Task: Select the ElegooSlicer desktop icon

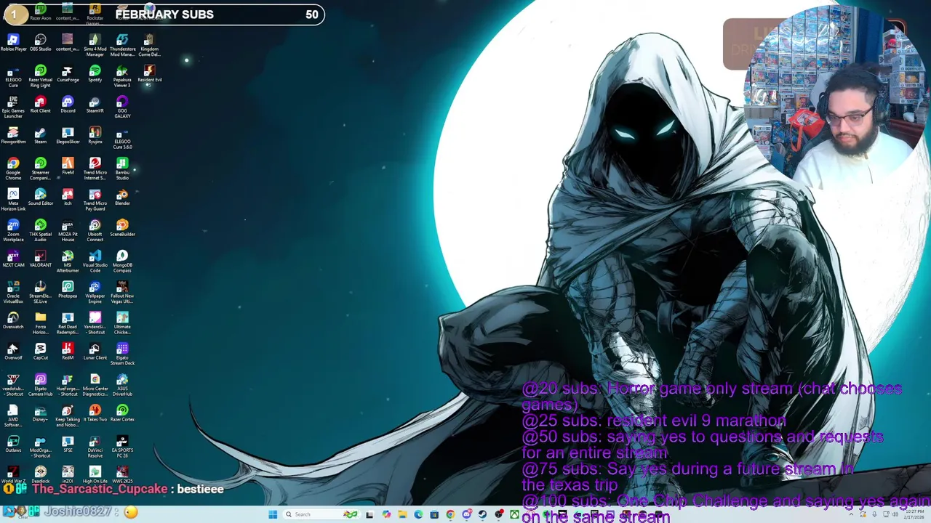Action: [x=68, y=136]
